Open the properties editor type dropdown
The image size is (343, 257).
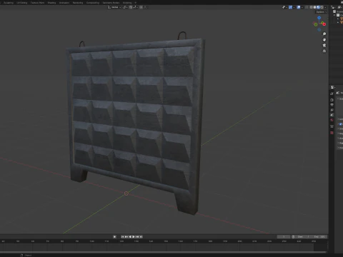pyautogui.click(x=333, y=87)
